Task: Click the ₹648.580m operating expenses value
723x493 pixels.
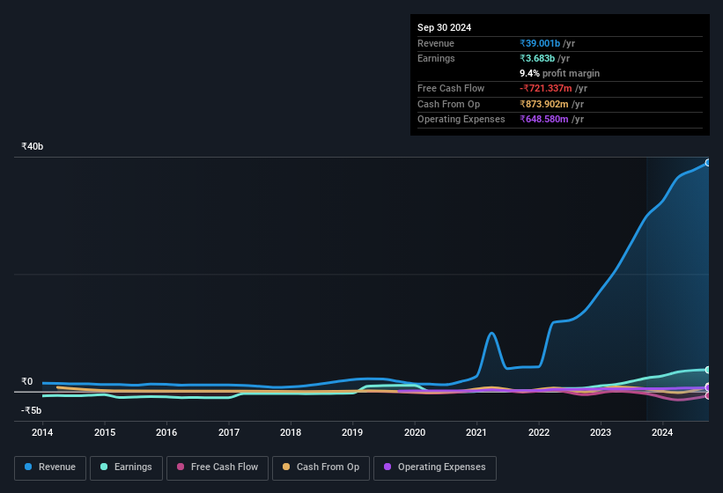Action: point(544,120)
